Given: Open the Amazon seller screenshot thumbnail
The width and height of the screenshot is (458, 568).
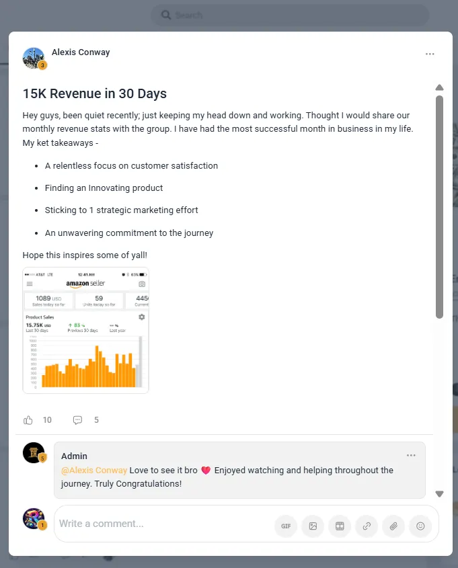Looking at the screenshot, I should tap(85, 330).
